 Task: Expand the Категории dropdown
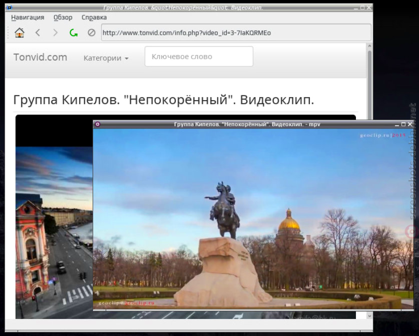pos(106,58)
